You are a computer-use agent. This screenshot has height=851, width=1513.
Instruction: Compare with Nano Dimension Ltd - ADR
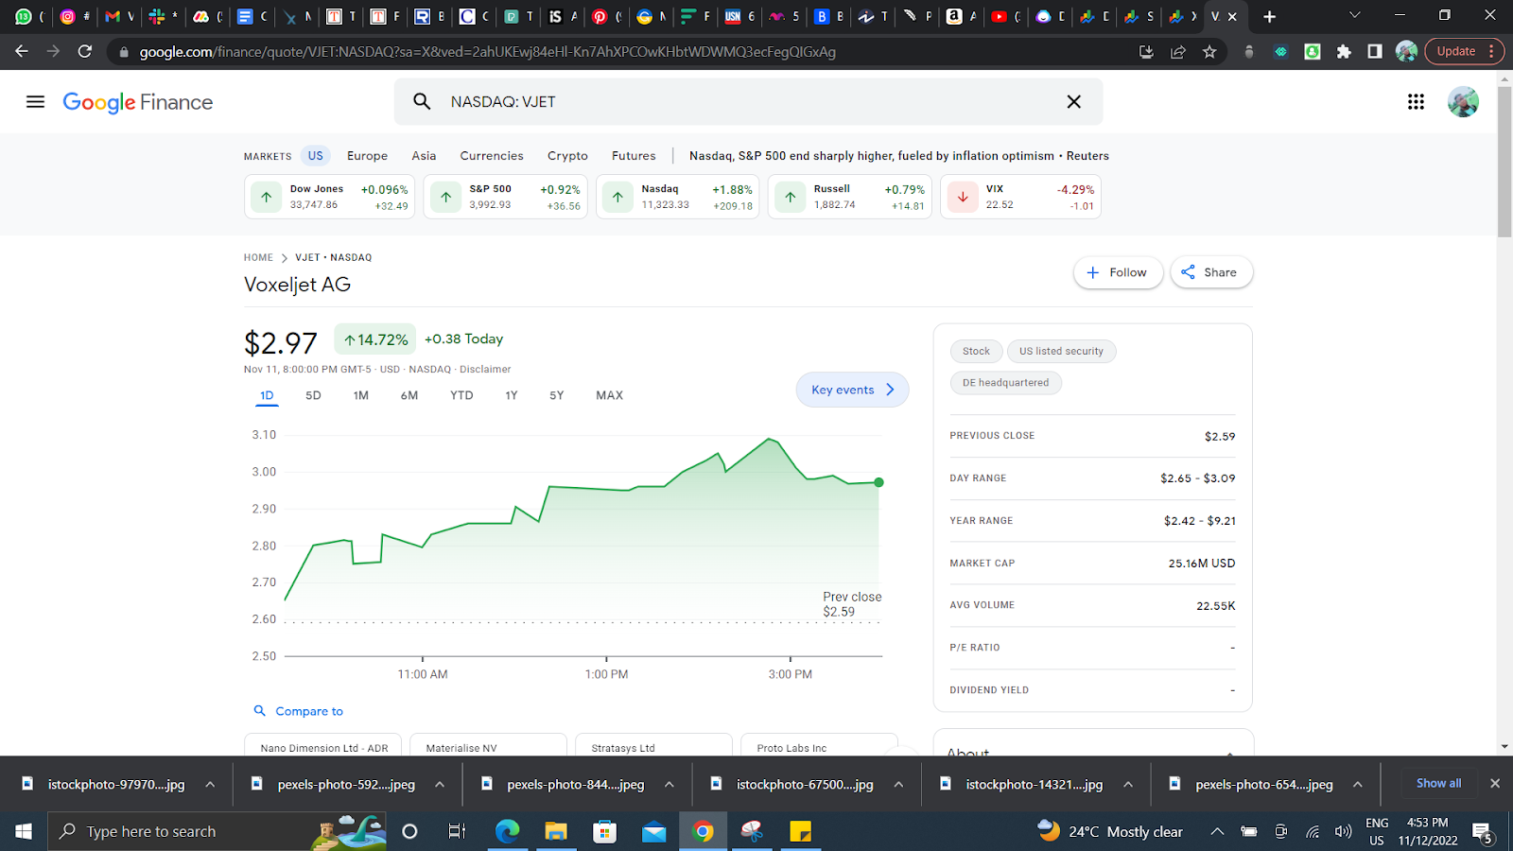pyautogui.click(x=323, y=745)
